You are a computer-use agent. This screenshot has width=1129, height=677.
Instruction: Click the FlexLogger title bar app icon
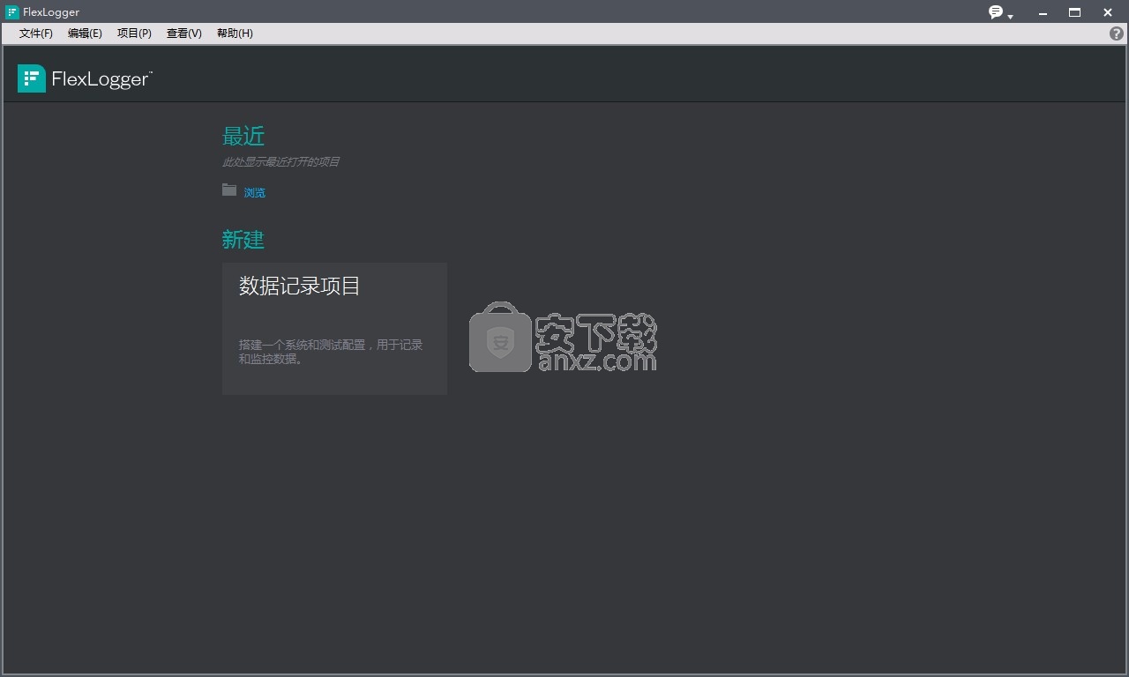coord(12,12)
